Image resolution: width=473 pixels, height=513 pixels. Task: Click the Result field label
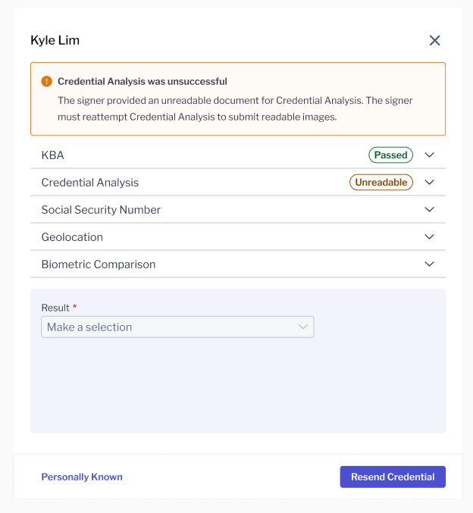point(55,308)
